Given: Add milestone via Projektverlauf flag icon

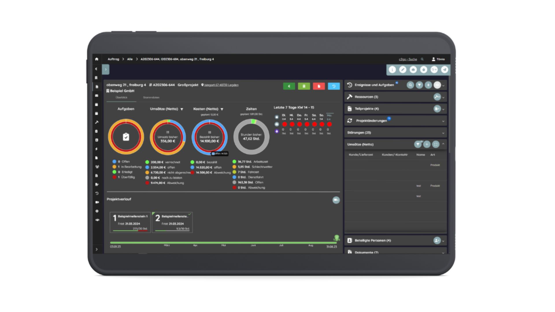Looking at the screenshot, I should (x=336, y=200).
